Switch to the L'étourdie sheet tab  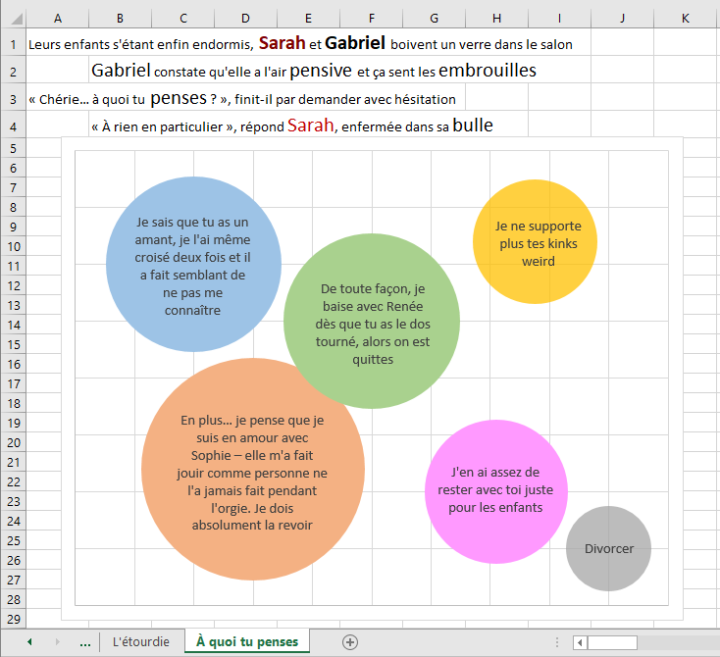[x=140, y=642]
